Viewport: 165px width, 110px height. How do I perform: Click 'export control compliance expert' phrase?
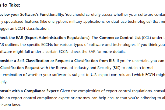[40, 98]
